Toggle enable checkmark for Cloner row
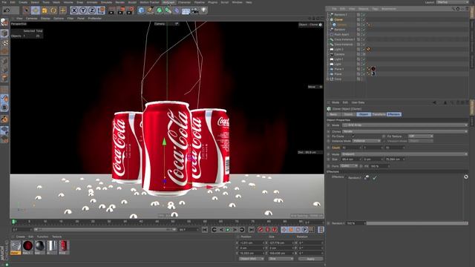475x267 pixels. [x=364, y=20]
